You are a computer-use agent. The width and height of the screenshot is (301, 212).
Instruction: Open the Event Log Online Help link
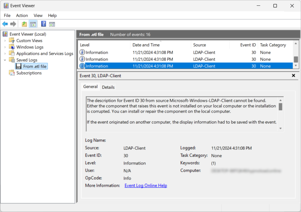click(145, 185)
